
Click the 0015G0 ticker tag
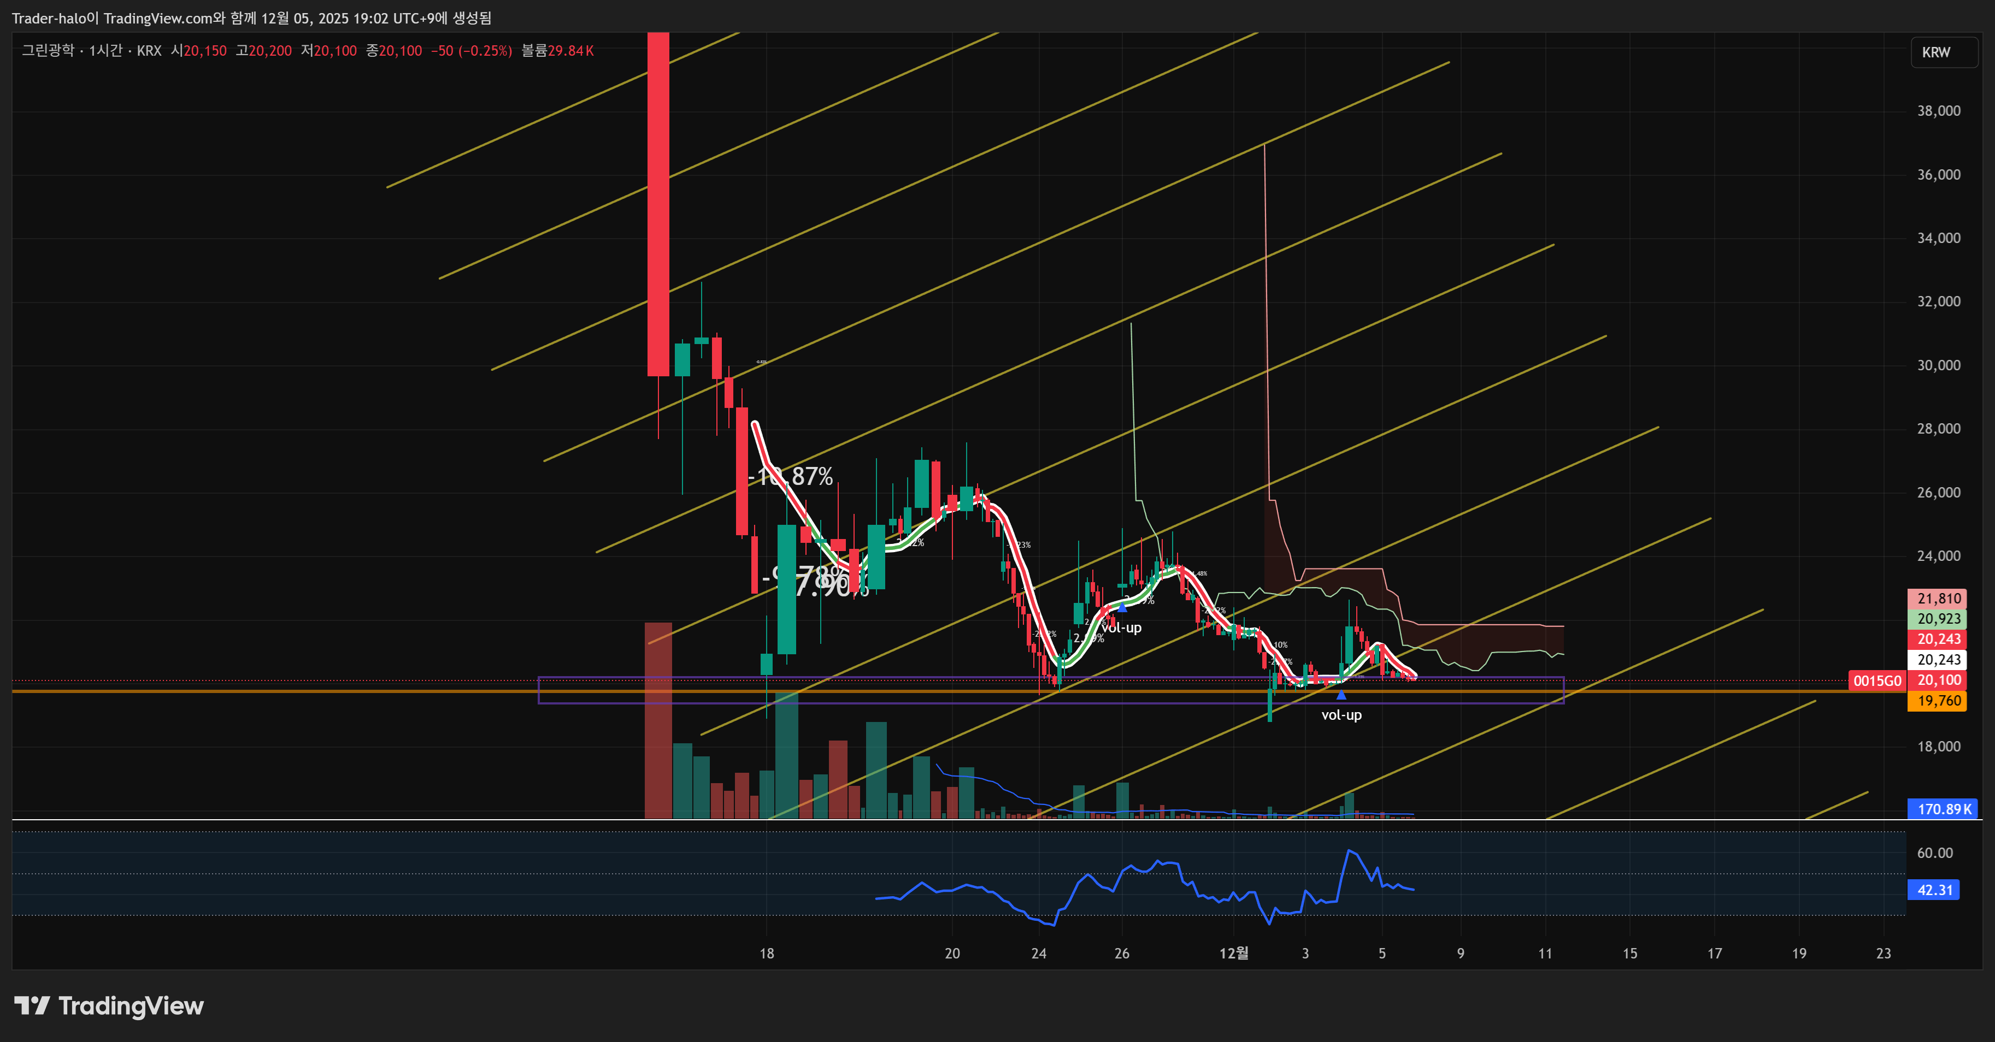tap(1878, 680)
